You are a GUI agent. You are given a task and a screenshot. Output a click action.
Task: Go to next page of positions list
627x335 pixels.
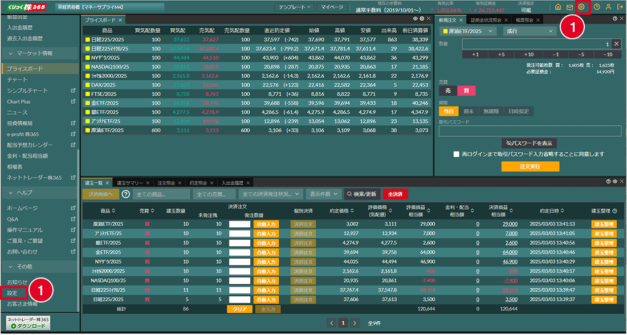click(355, 323)
